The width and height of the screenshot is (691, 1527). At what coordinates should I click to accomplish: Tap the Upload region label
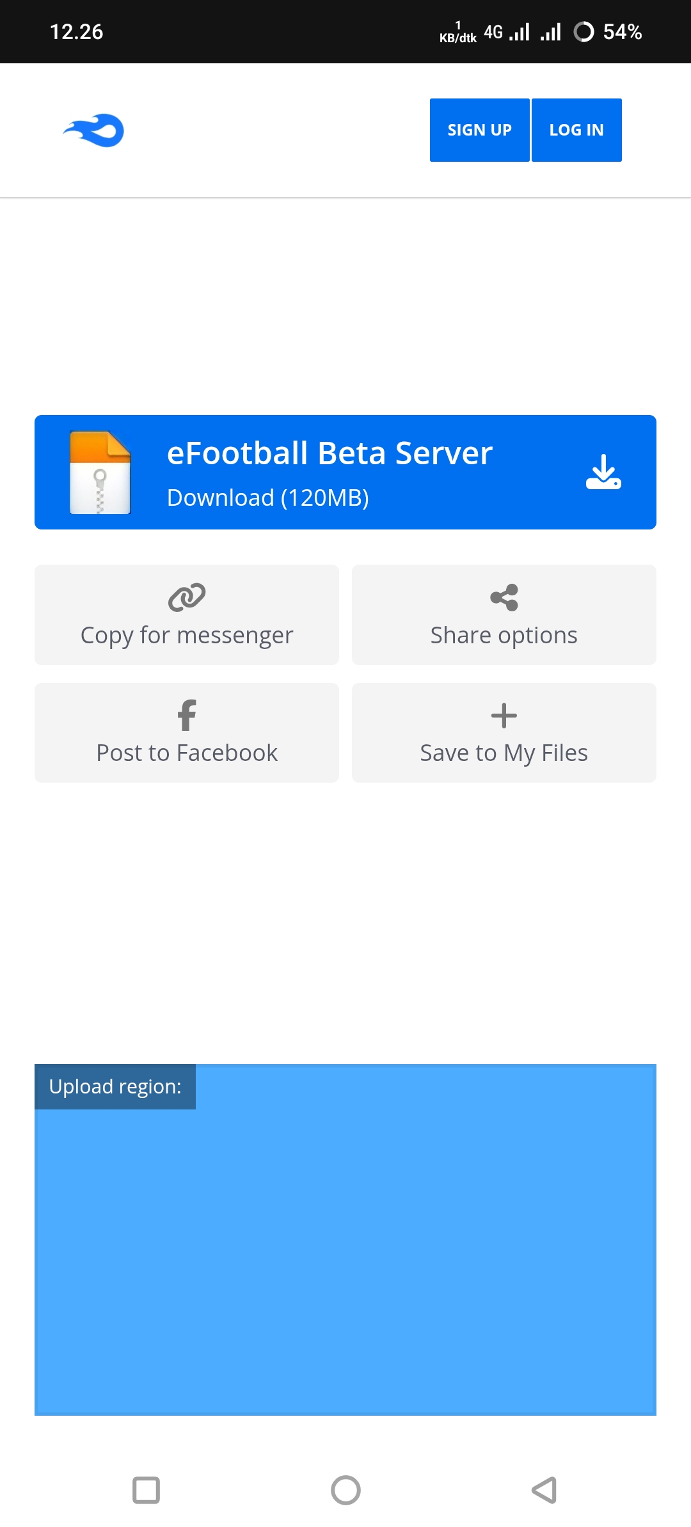click(x=115, y=1086)
